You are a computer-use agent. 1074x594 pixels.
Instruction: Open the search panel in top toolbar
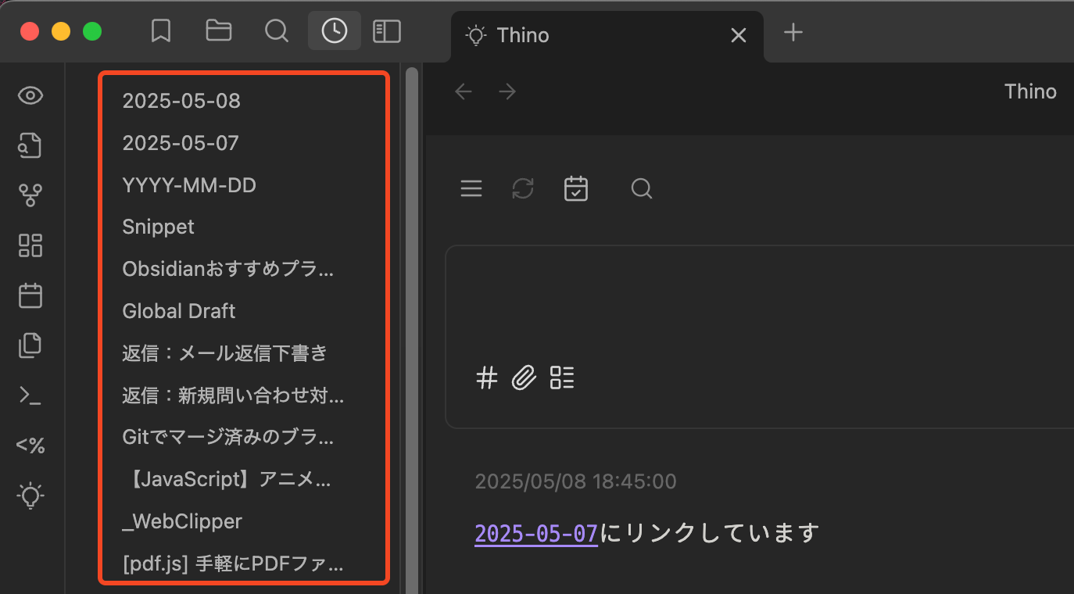(277, 31)
